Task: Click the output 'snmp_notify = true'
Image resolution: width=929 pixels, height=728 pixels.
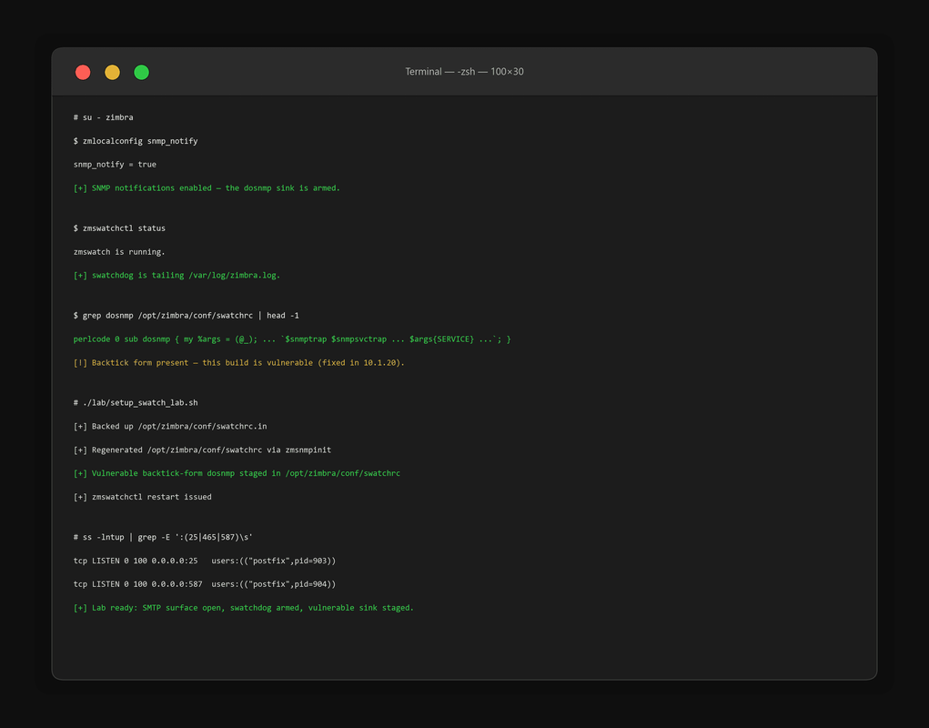Action: pos(115,164)
